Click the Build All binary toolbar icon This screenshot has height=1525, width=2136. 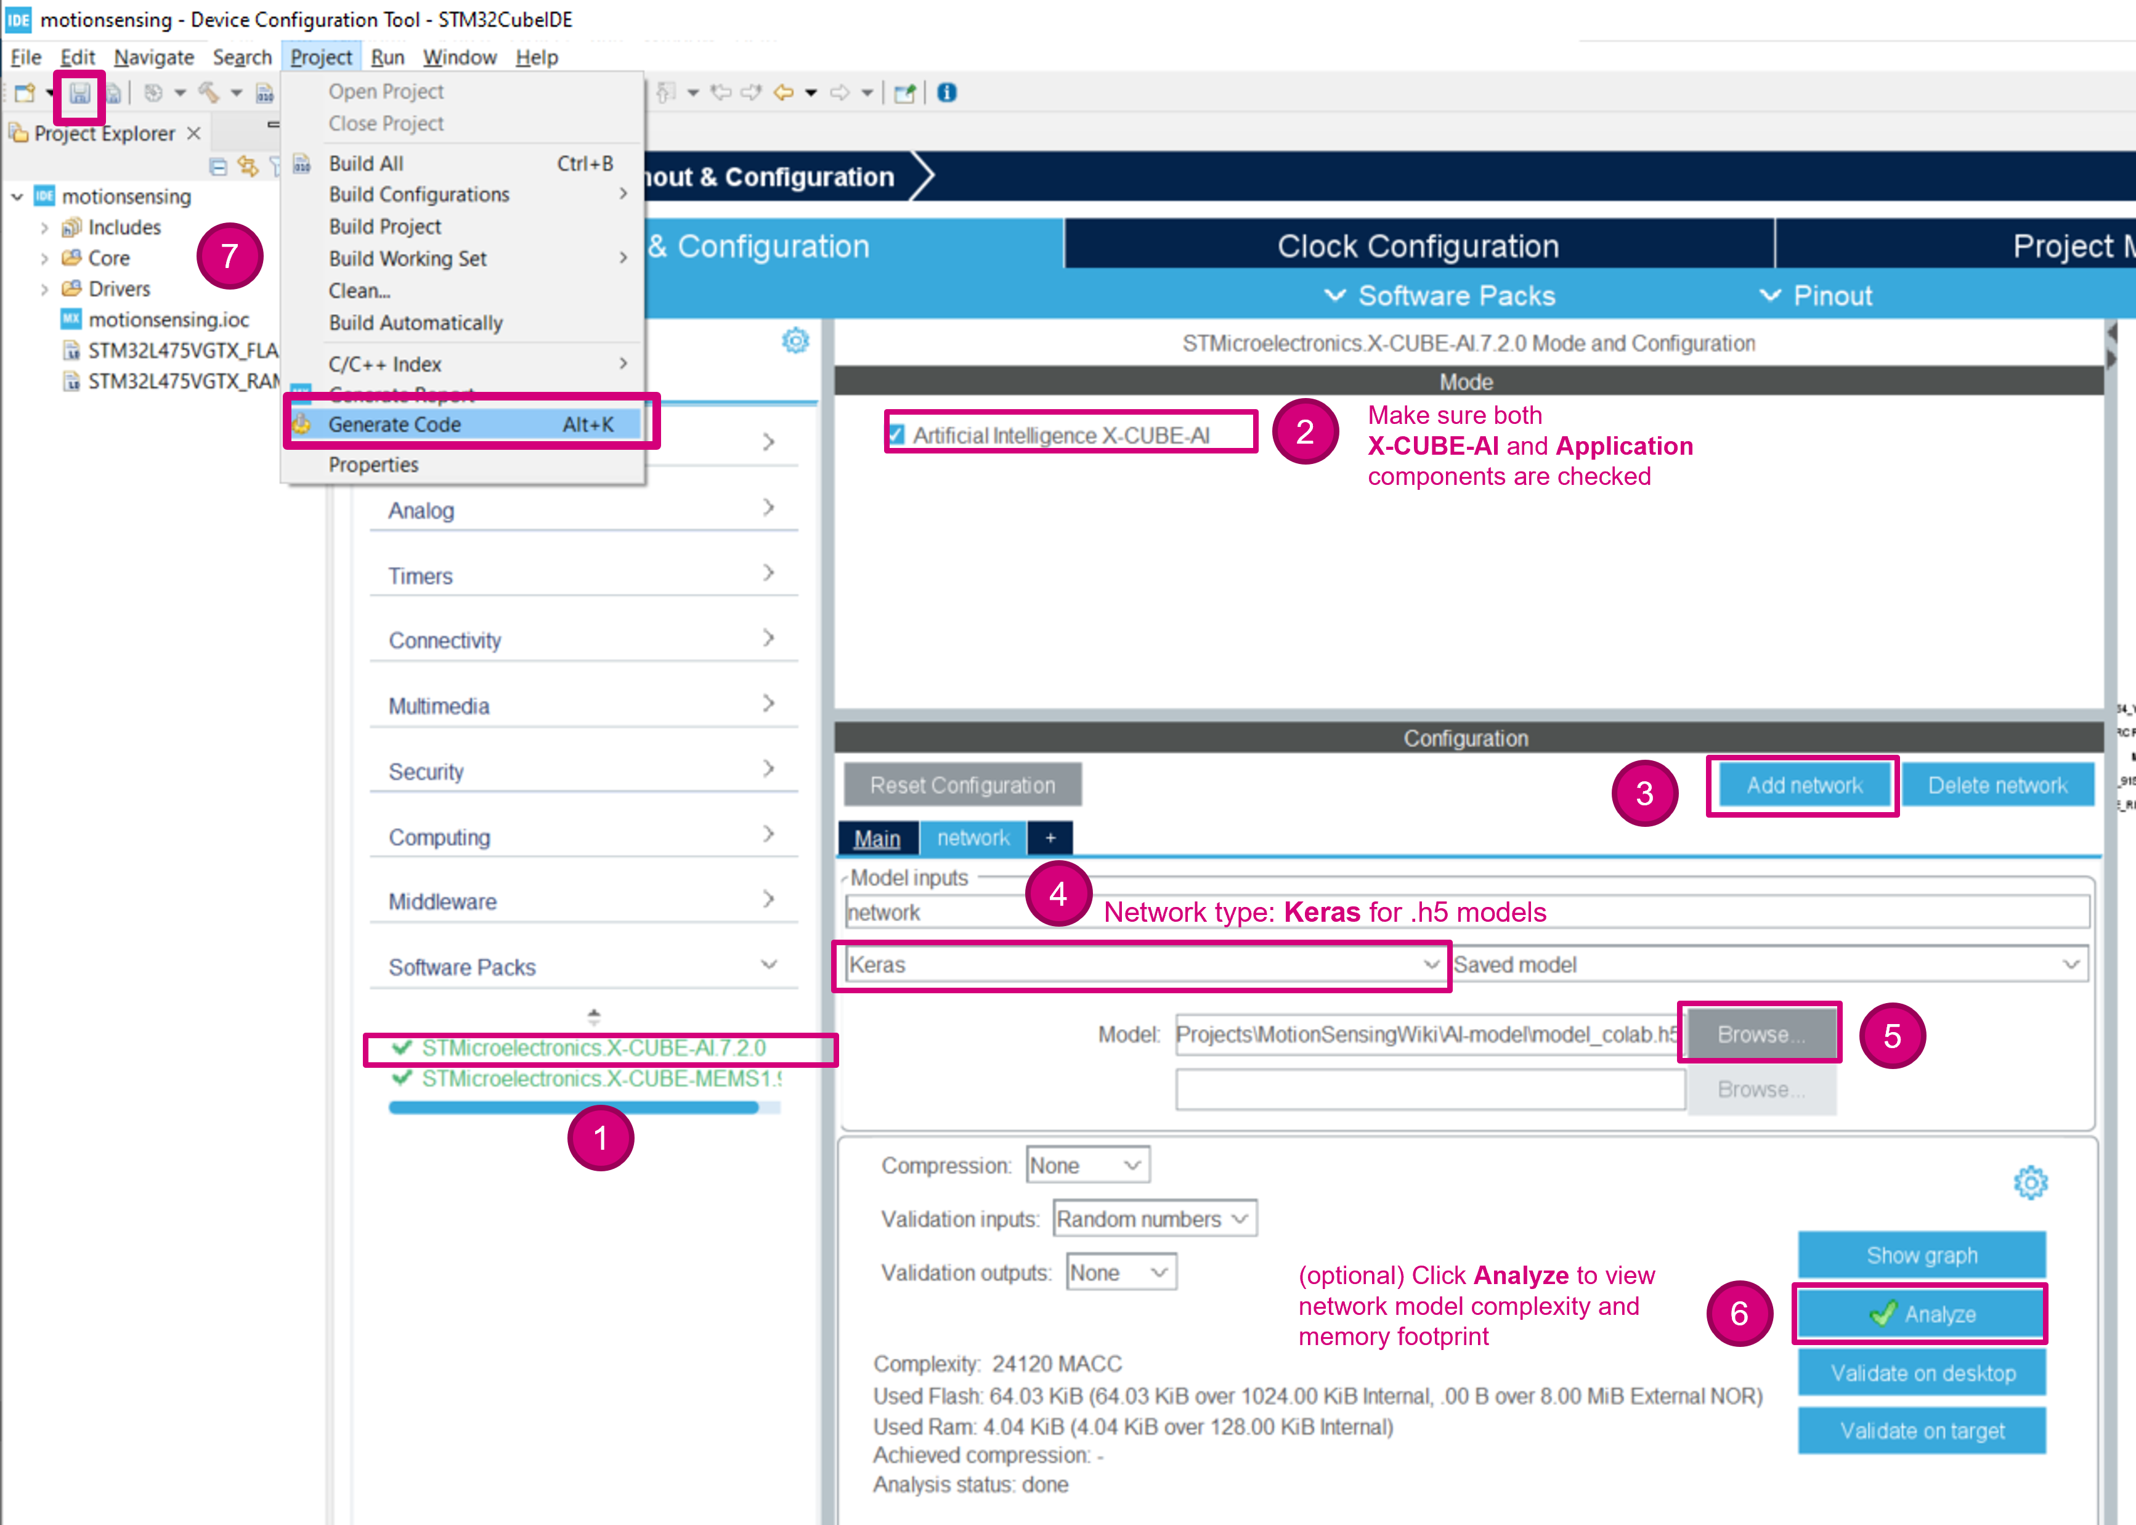tap(265, 93)
